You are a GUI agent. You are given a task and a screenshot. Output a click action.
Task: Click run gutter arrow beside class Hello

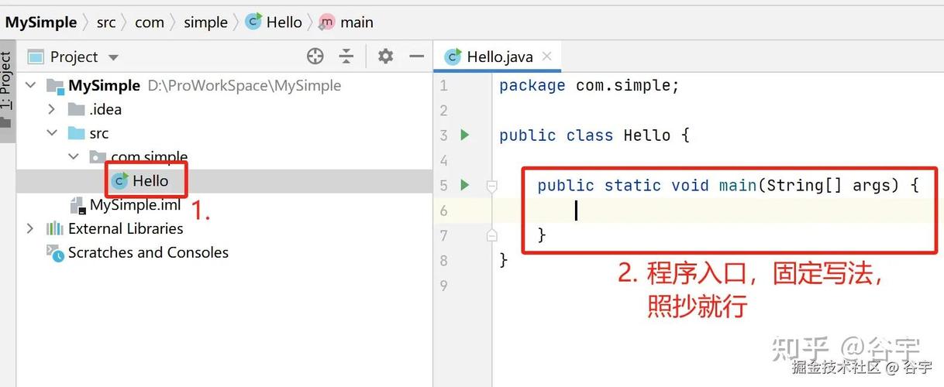(465, 135)
